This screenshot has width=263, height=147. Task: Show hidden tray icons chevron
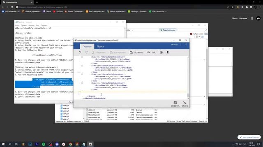pyautogui.click(x=233, y=144)
